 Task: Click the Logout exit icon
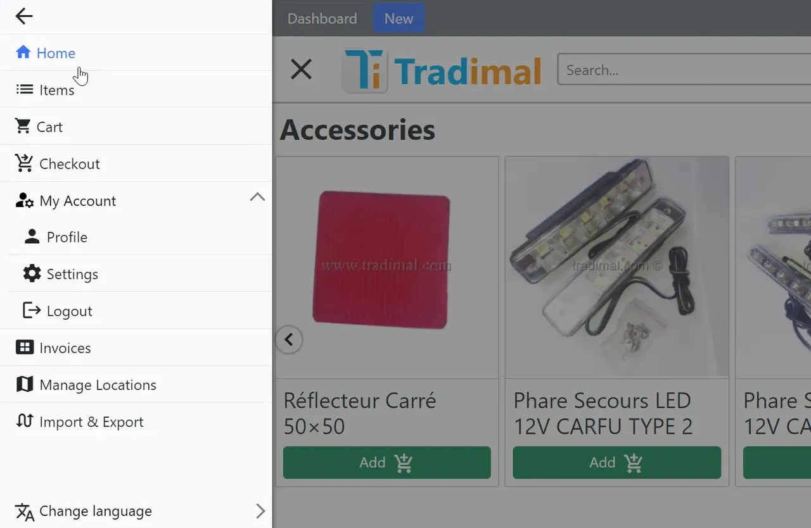pyautogui.click(x=32, y=310)
